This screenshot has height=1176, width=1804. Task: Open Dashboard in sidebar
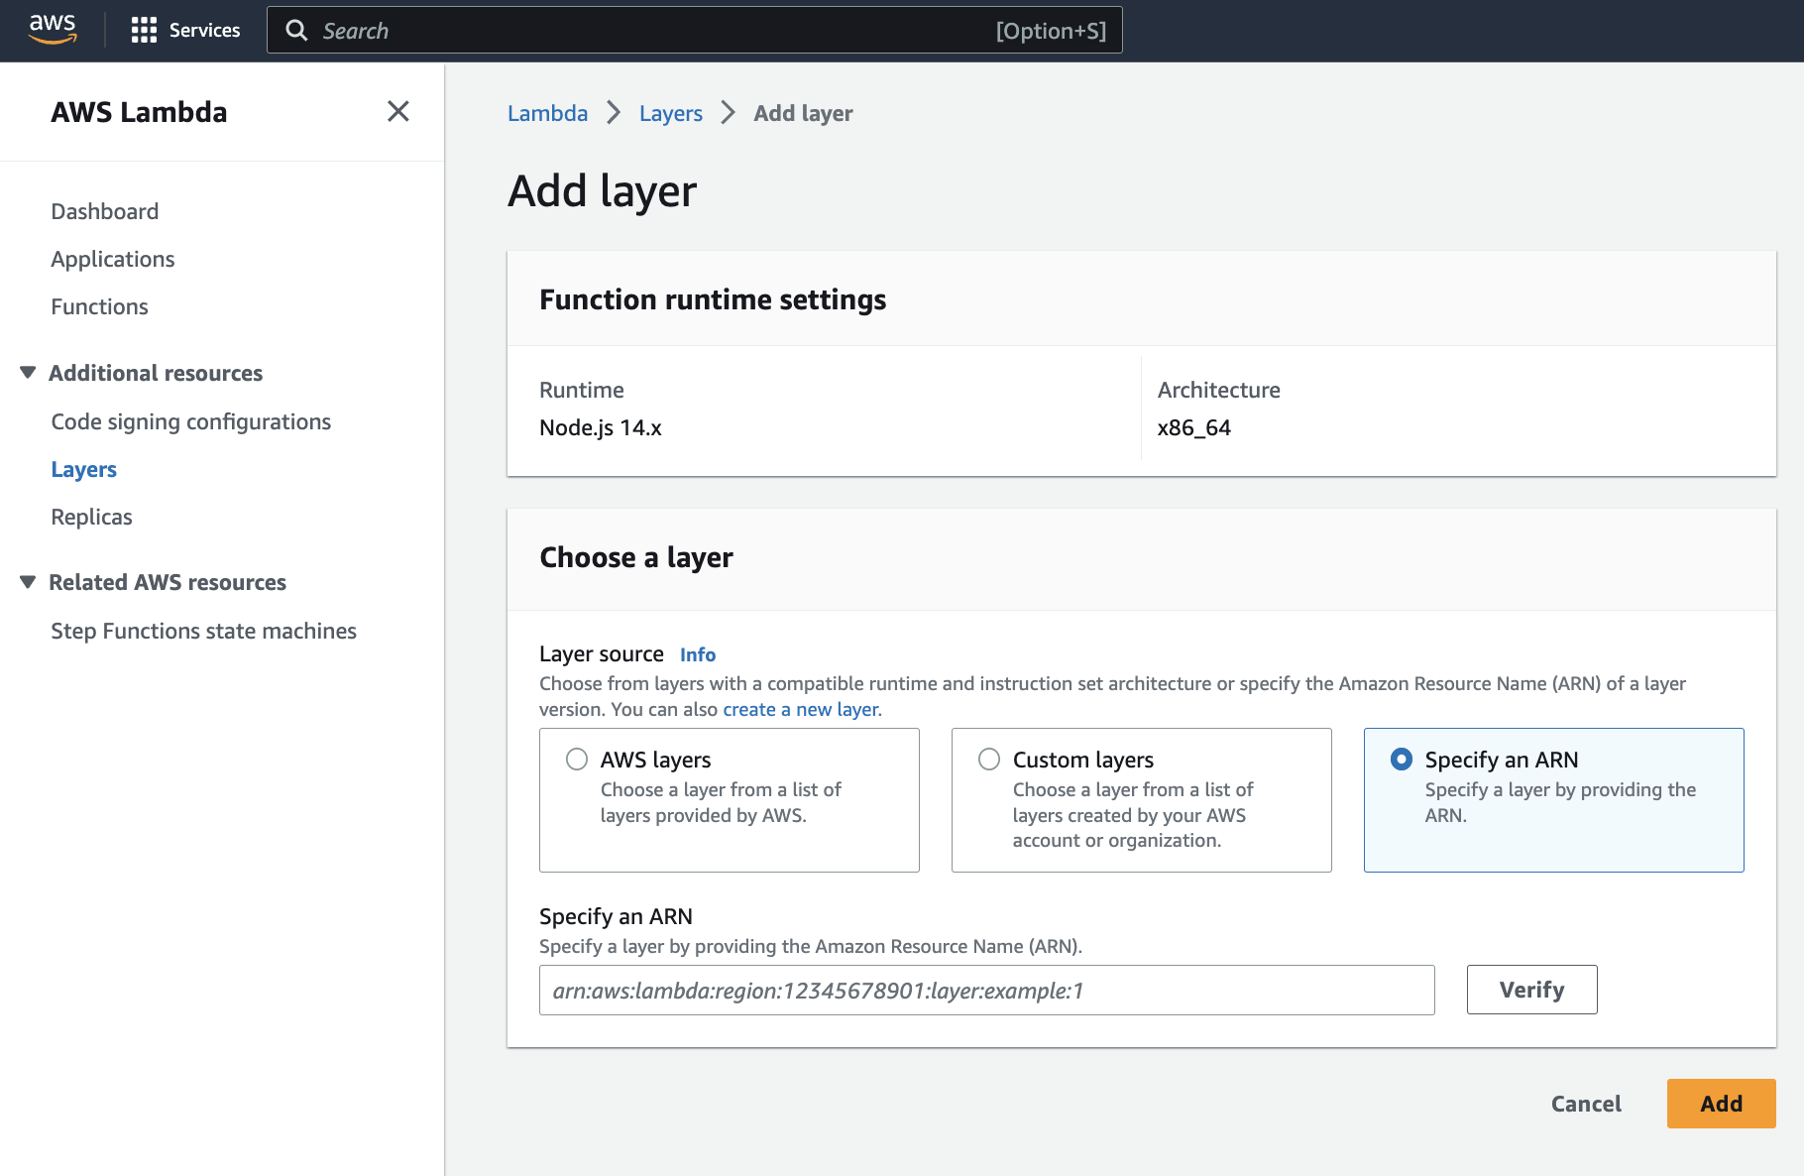click(x=105, y=211)
